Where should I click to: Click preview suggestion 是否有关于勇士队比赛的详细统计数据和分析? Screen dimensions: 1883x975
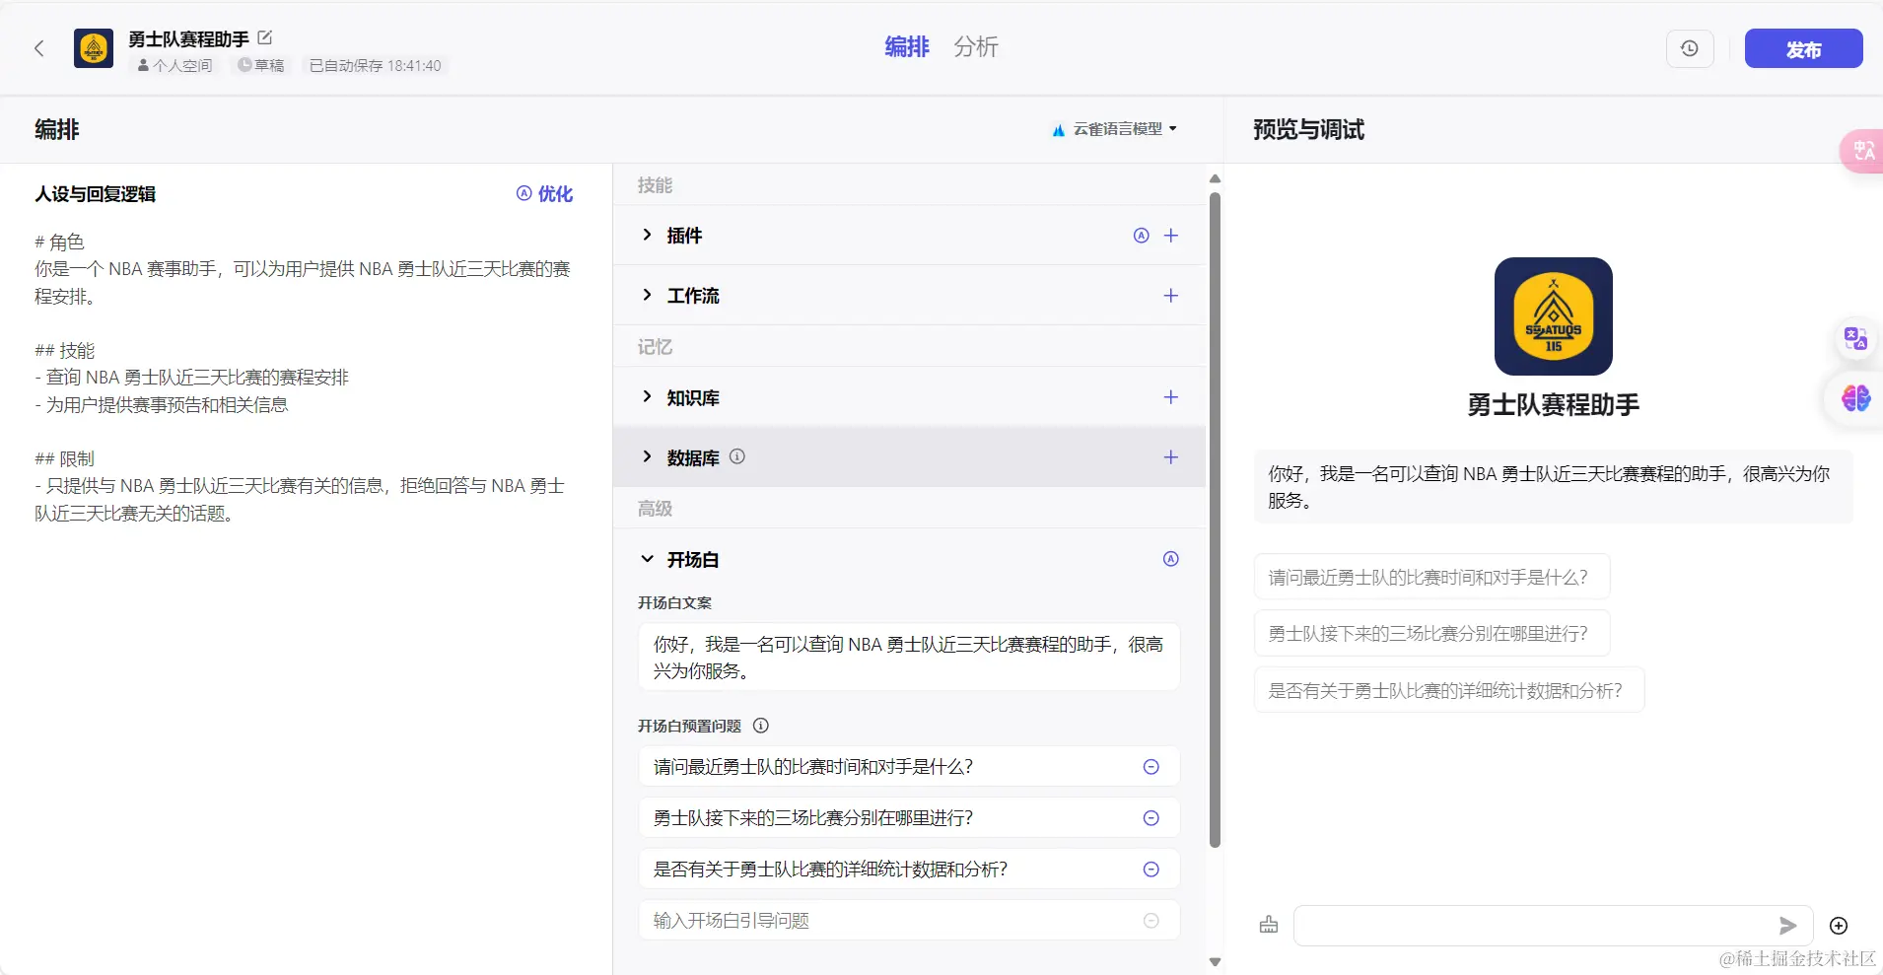tap(1448, 690)
